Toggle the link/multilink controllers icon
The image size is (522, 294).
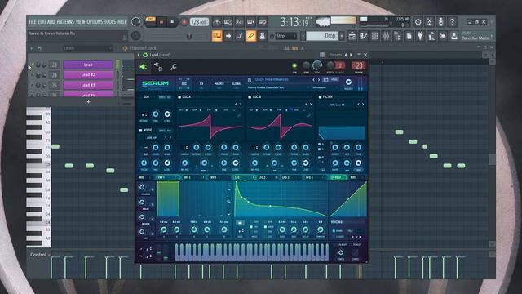point(250,36)
